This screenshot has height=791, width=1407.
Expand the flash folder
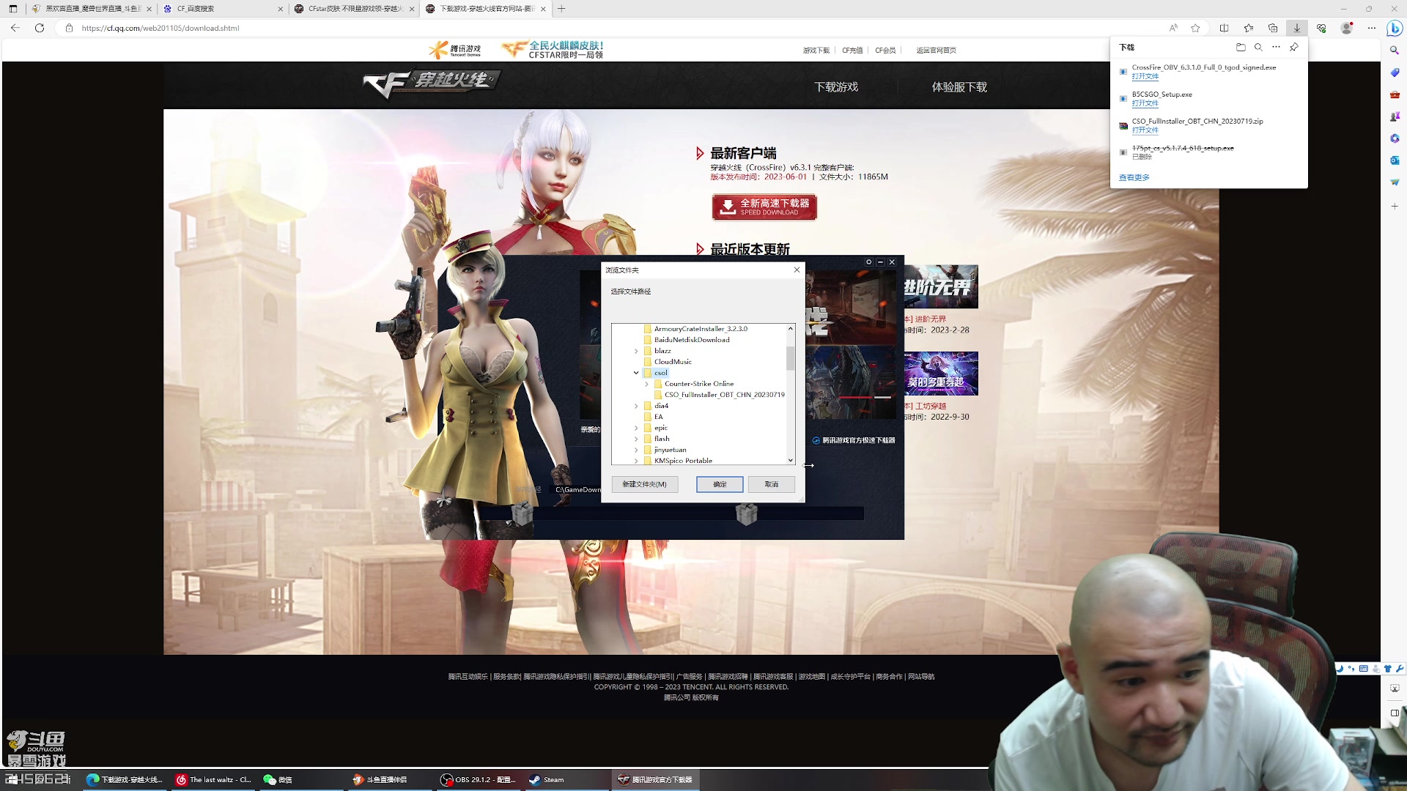click(636, 439)
